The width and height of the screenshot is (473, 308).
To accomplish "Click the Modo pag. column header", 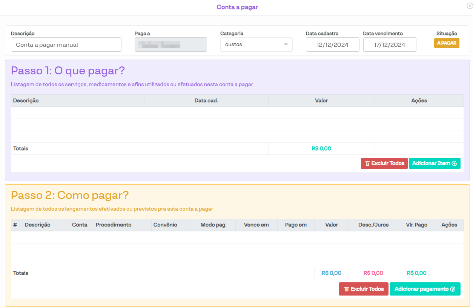I will [x=213, y=225].
